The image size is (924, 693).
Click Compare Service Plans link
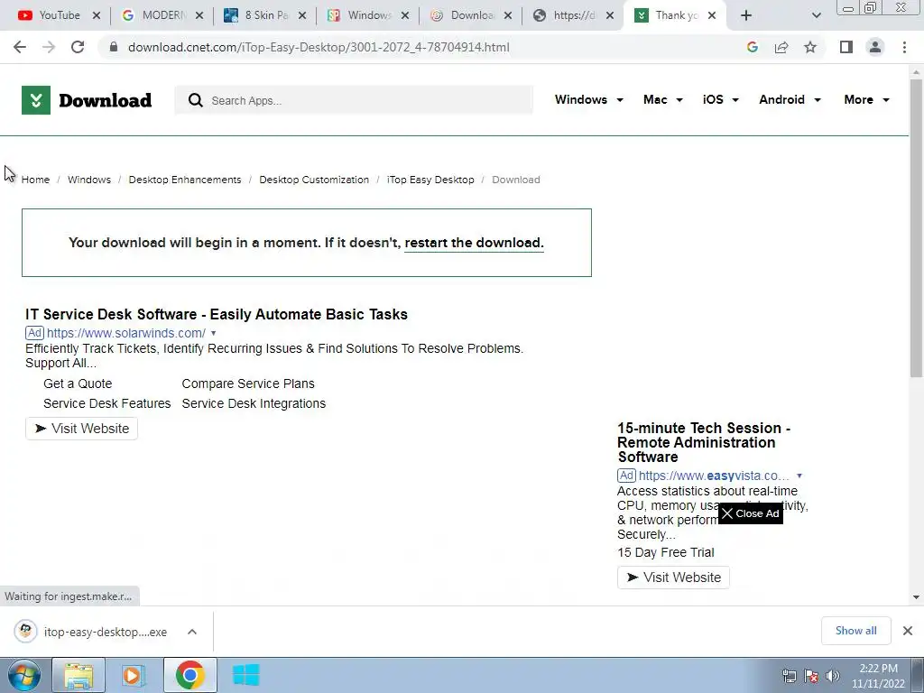click(x=248, y=383)
